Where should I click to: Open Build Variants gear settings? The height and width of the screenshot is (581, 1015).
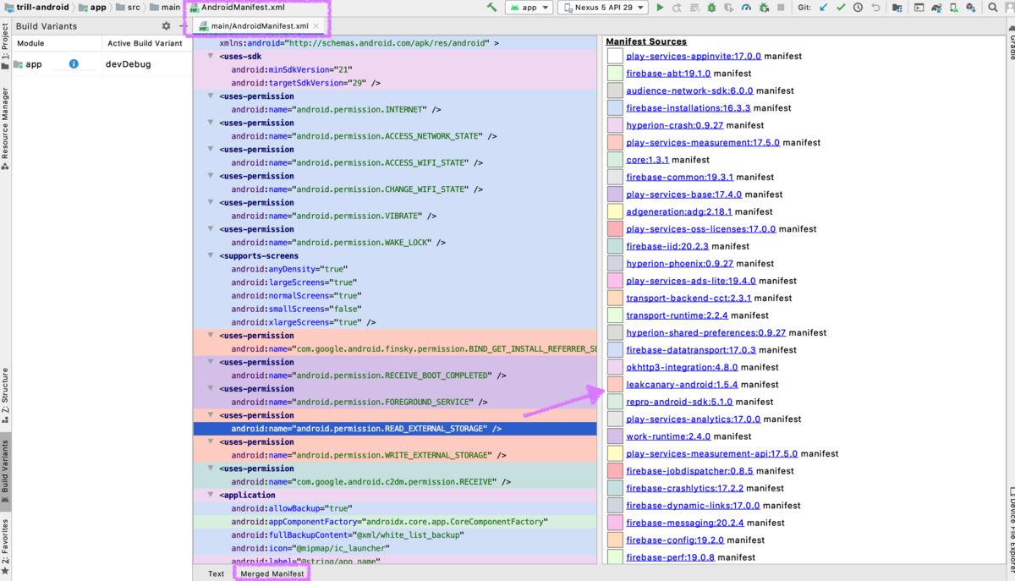pos(166,26)
